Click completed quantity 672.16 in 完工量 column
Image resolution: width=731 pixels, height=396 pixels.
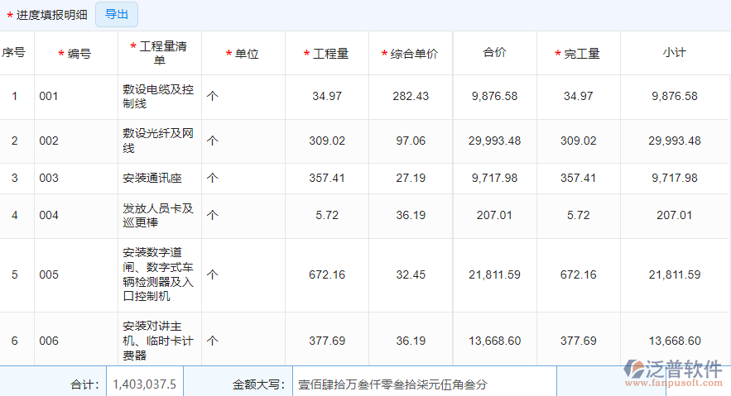[x=578, y=274]
